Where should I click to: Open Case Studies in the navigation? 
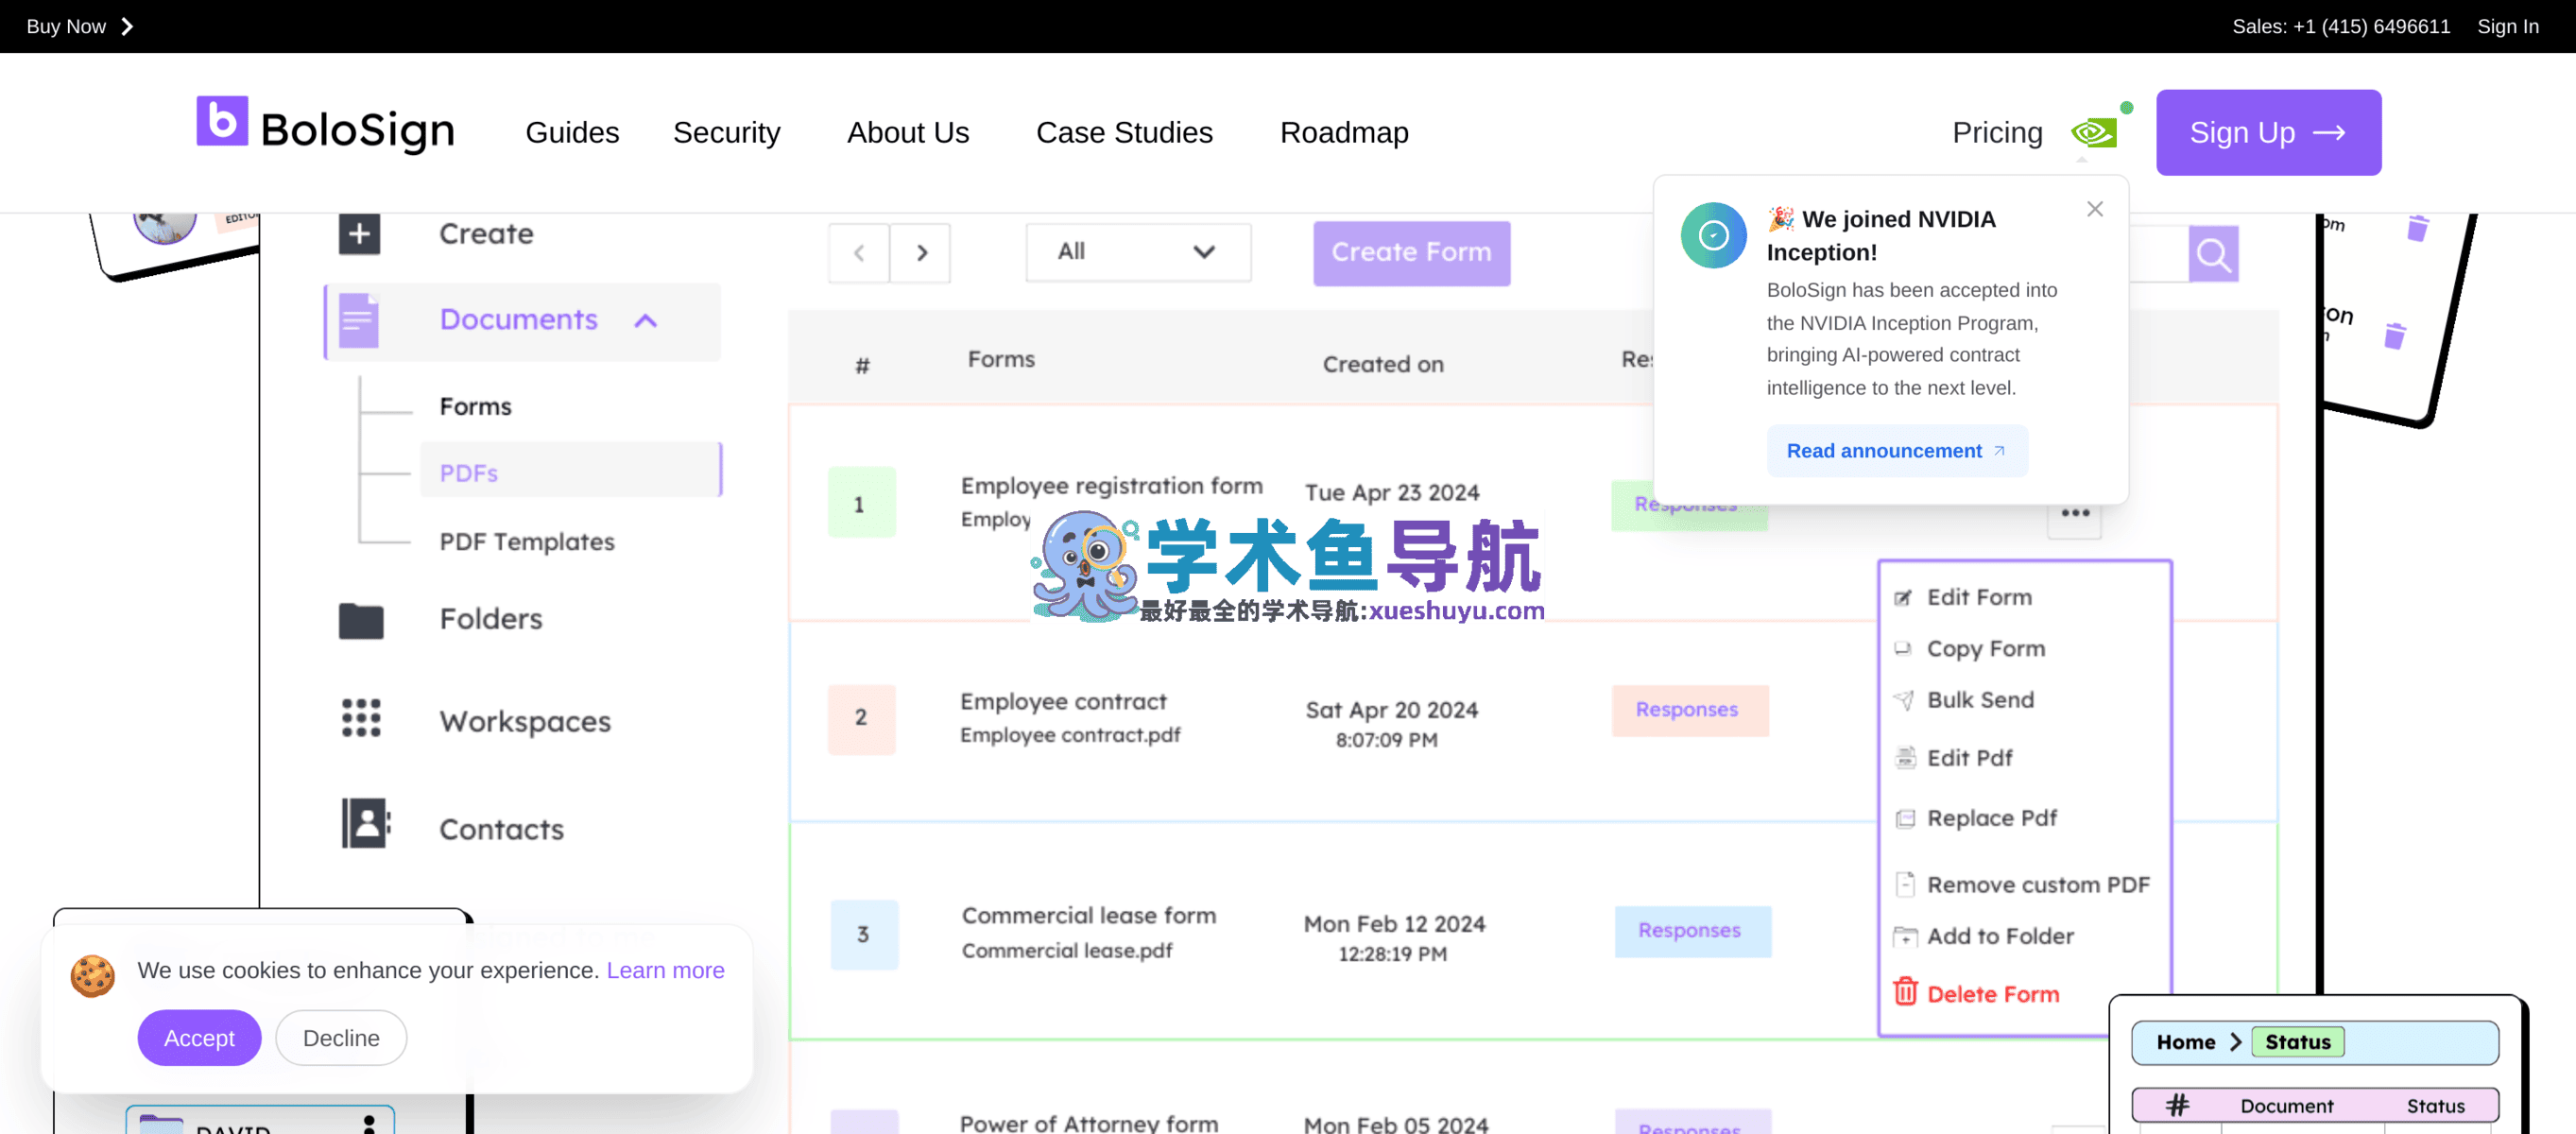(x=1124, y=132)
